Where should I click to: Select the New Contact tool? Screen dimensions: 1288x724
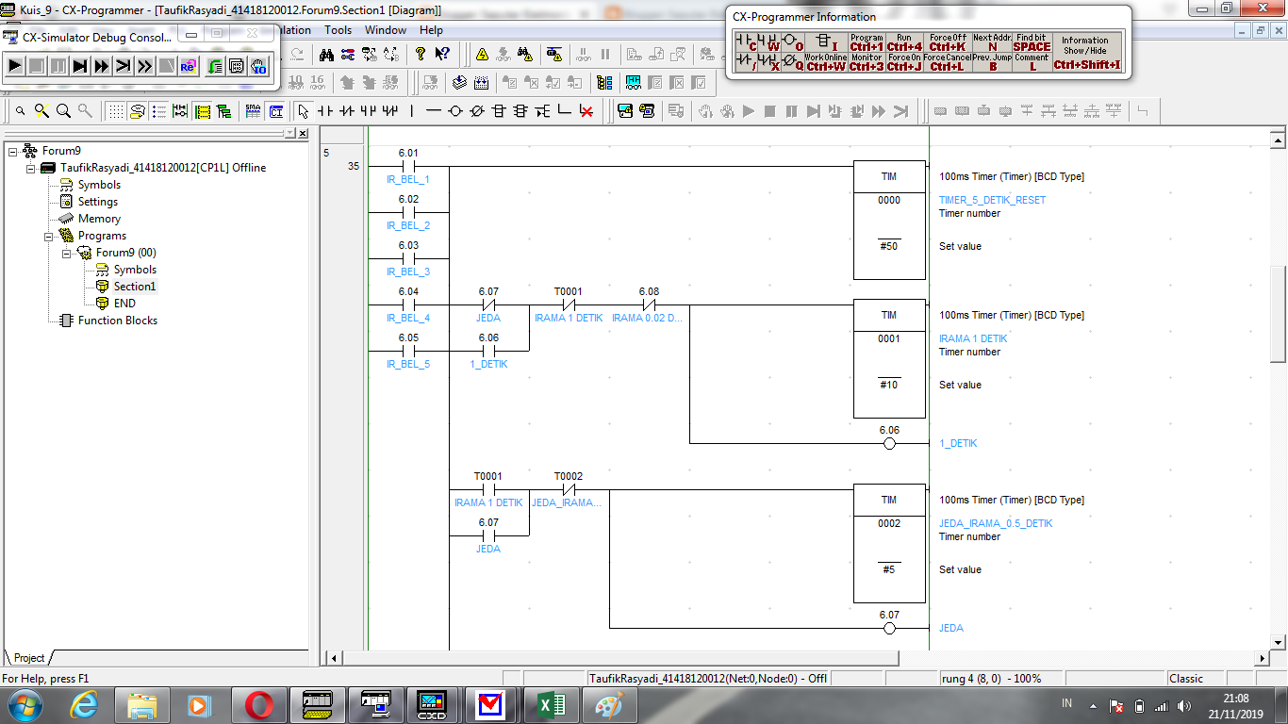pyautogui.click(x=325, y=110)
